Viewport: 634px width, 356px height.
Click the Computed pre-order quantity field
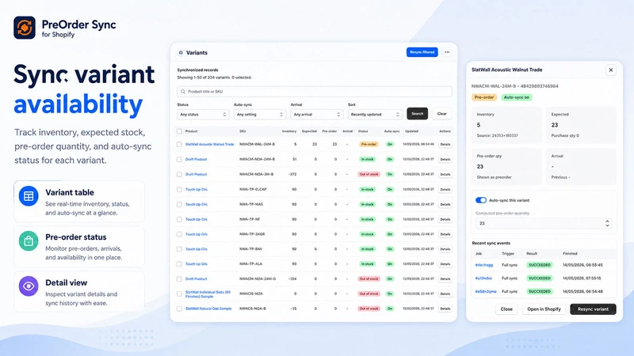544,223
